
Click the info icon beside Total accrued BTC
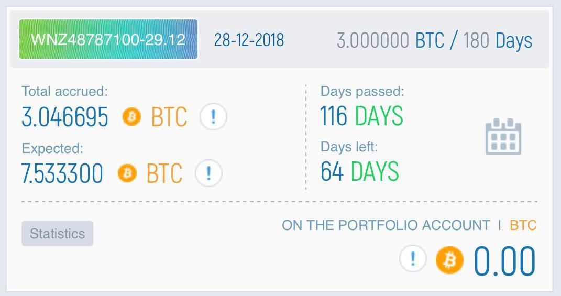[x=213, y=116]
